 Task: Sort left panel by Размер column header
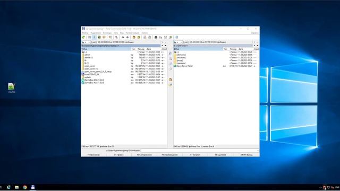tap(141, 49)
